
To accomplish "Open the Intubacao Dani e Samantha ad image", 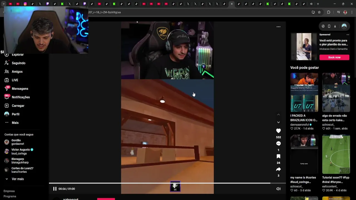I will (304, 47).
